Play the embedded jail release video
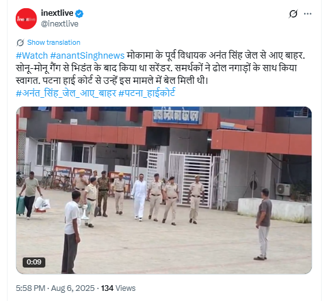The width and height of the screenshot is (333, 301). (x=164, y=191)
